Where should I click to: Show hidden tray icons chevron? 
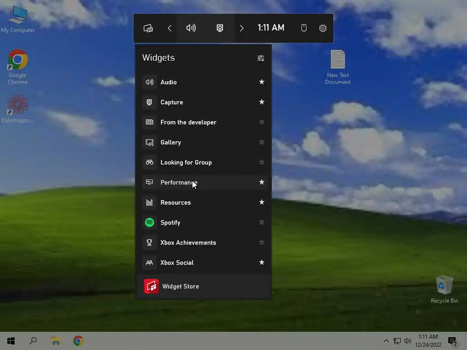click(386, 341)
